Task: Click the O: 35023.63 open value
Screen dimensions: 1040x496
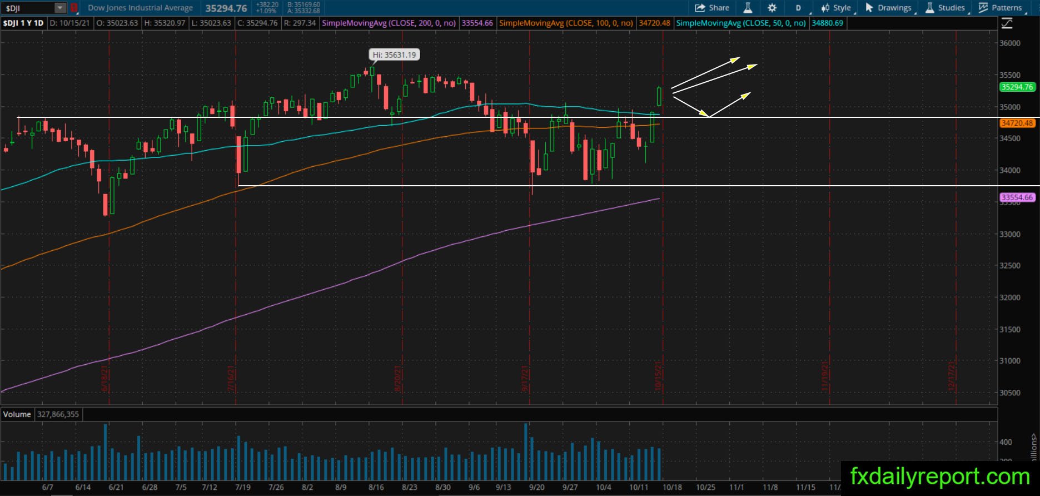Action: 117,23
